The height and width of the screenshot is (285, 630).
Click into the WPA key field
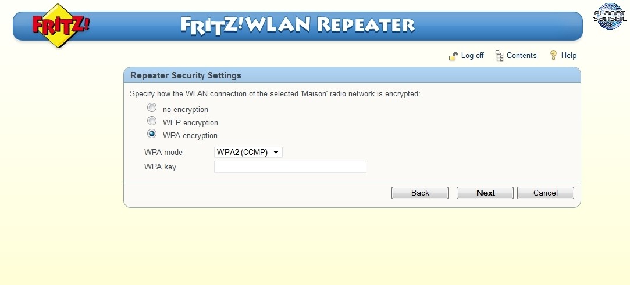(x=290, y=167)
